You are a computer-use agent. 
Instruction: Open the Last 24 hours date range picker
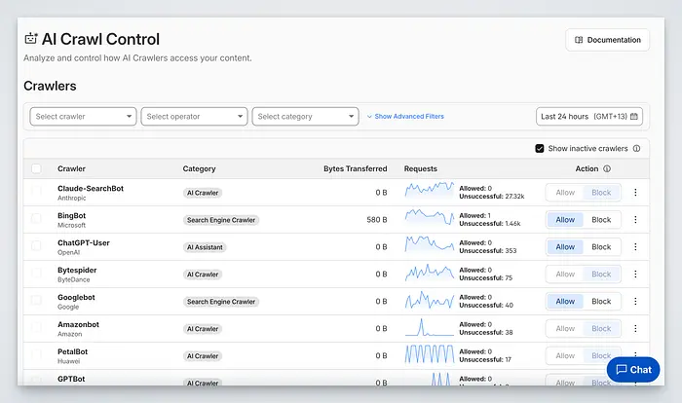tap(589, 117)
